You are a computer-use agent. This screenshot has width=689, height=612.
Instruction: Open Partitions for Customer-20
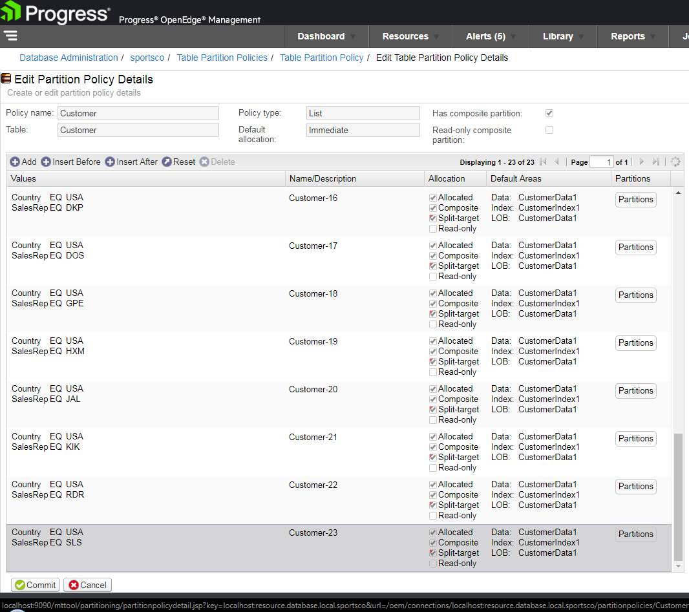tap(636, 391)
